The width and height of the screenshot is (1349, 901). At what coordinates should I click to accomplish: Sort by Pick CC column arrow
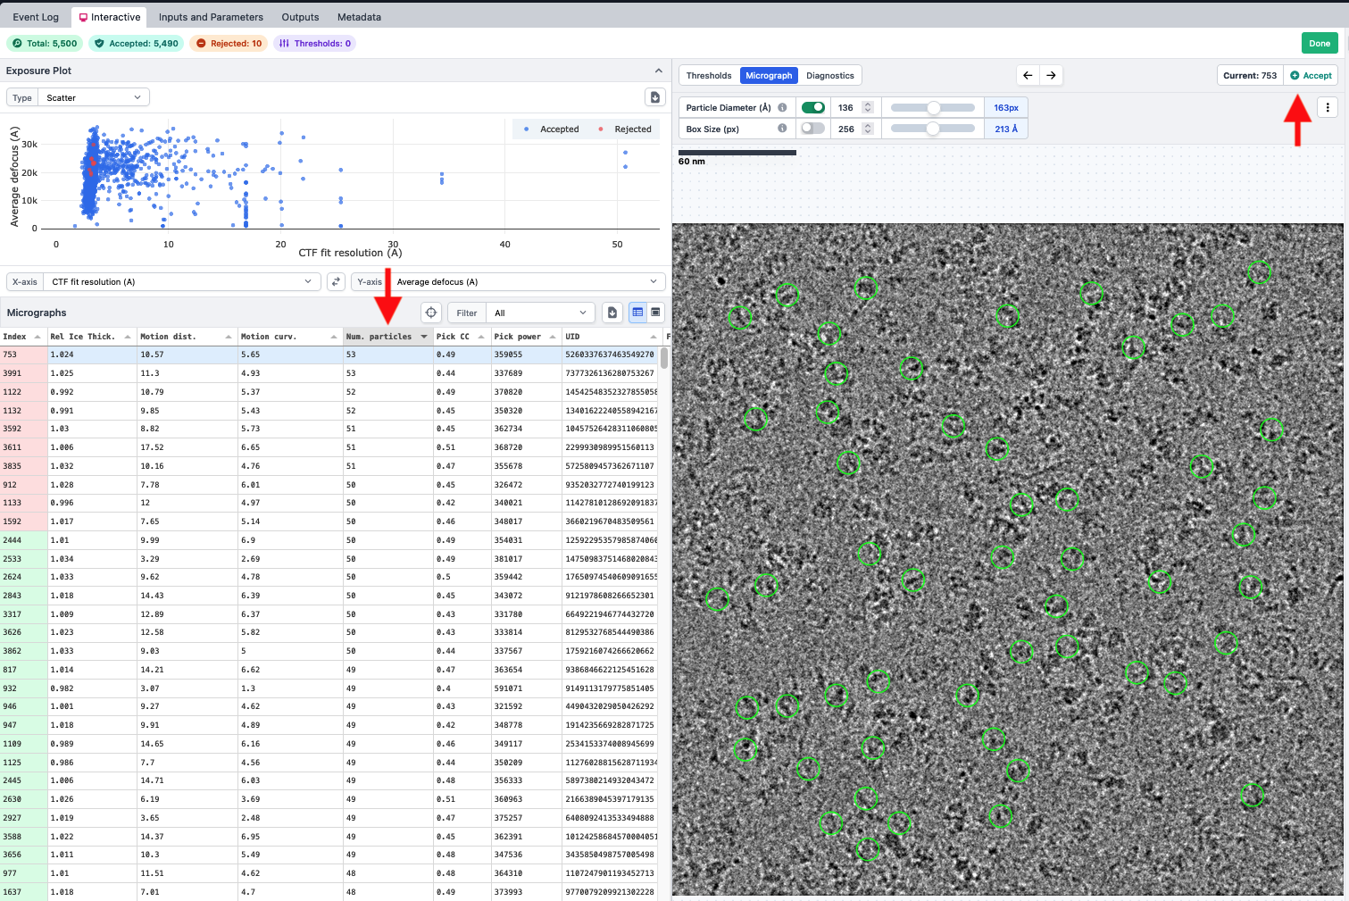pyautogui.click(x=481, y=337)
